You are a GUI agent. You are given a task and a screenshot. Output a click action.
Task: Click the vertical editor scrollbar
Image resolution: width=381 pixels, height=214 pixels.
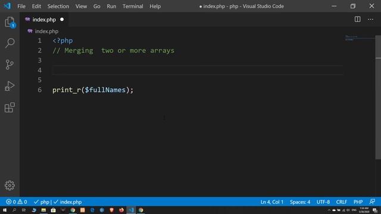(x=378, y=97)
